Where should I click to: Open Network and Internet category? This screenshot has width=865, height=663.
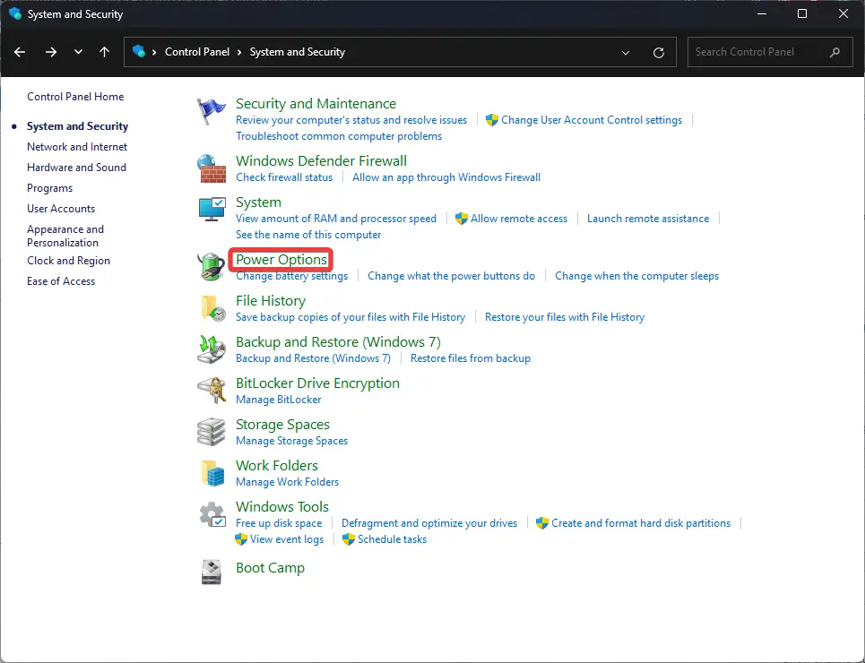(x=77, y=147)
